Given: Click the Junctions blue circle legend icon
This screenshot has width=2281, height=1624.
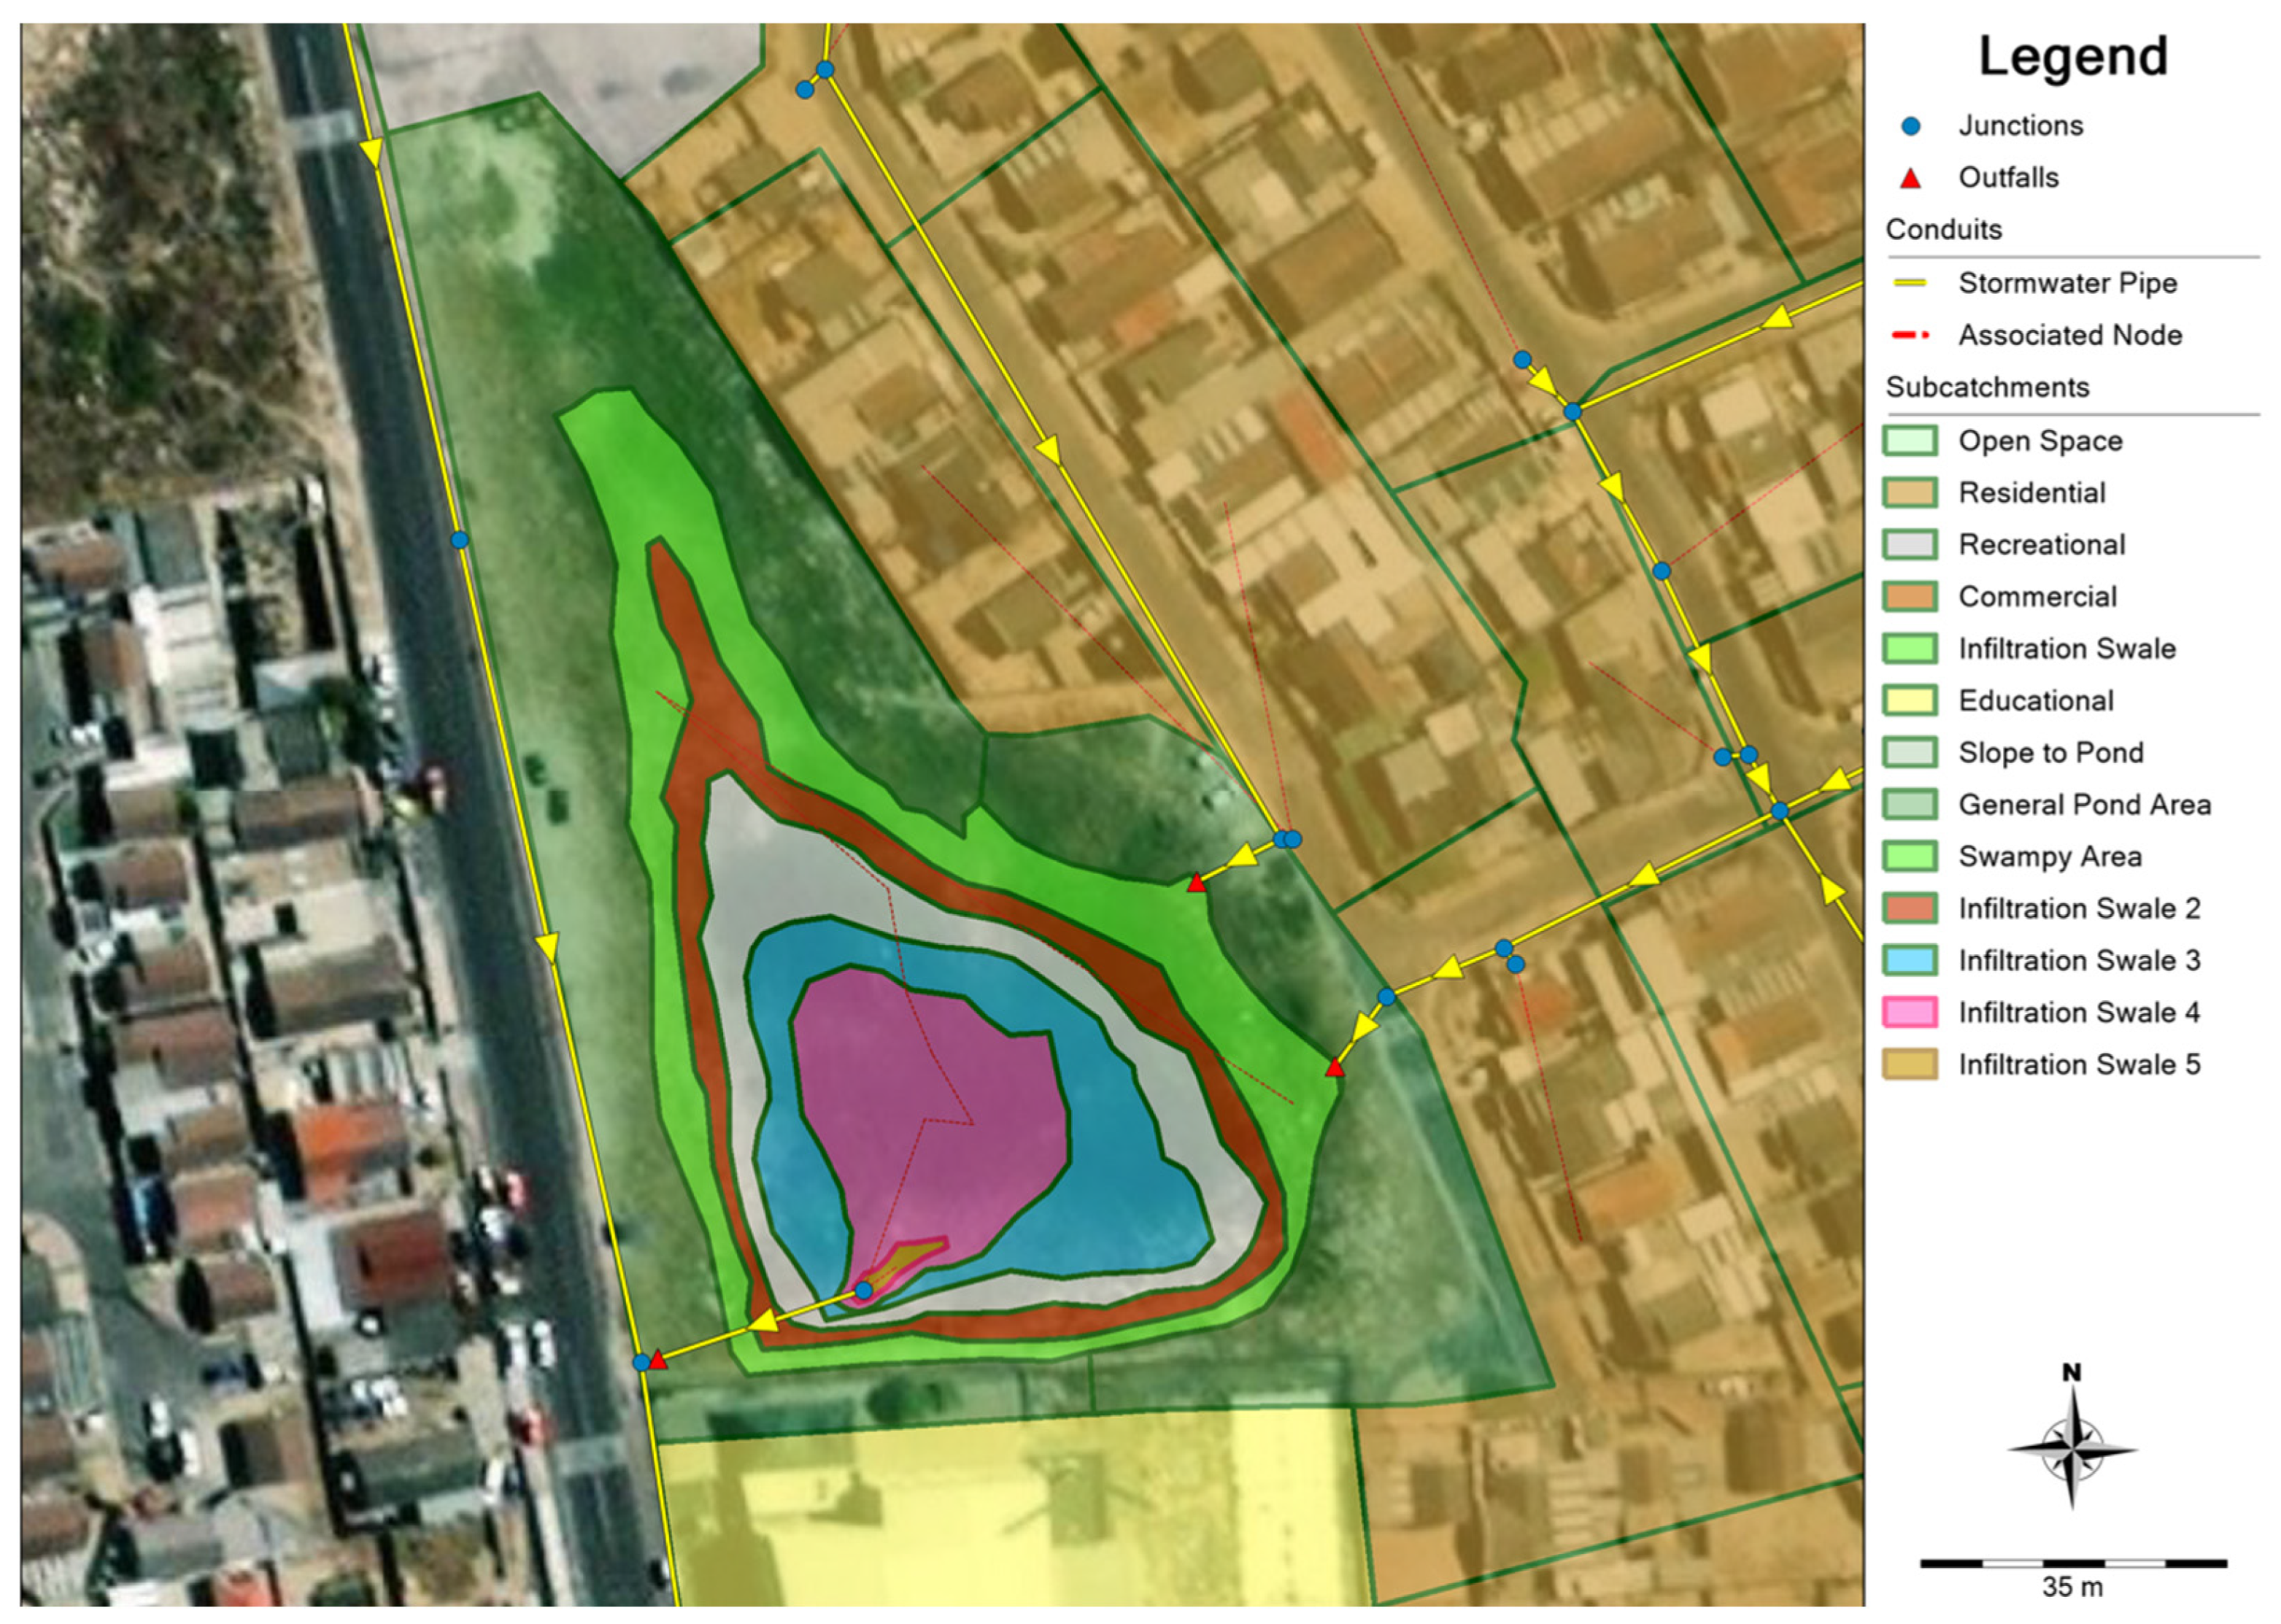Looking at the screenshot, I should pos(1910,126).
